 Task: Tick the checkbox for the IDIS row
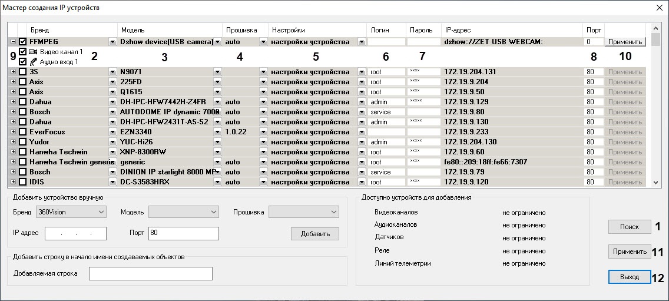click(x=23, y=182)
